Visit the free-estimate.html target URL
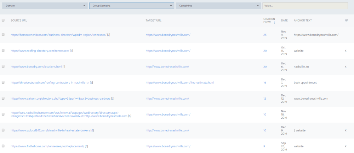 179,83
